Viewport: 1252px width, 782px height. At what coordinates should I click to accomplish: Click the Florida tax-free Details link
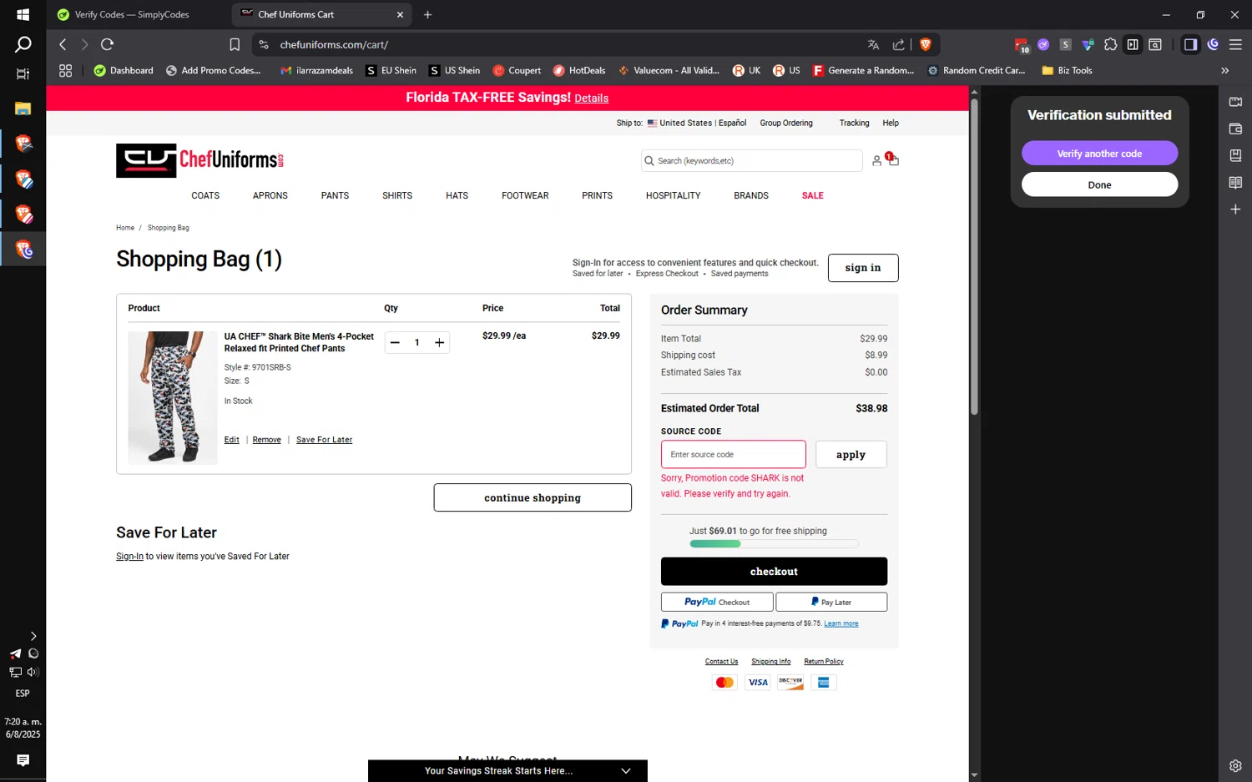[591, 98]
